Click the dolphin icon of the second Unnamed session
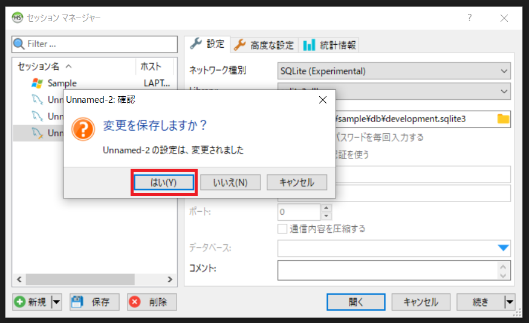529x323 pixels. click(37, 116)
